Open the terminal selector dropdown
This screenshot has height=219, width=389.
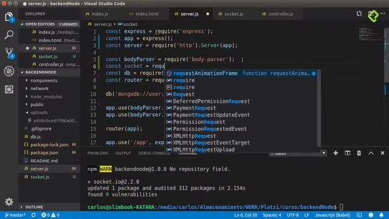(x=297, y=153)
